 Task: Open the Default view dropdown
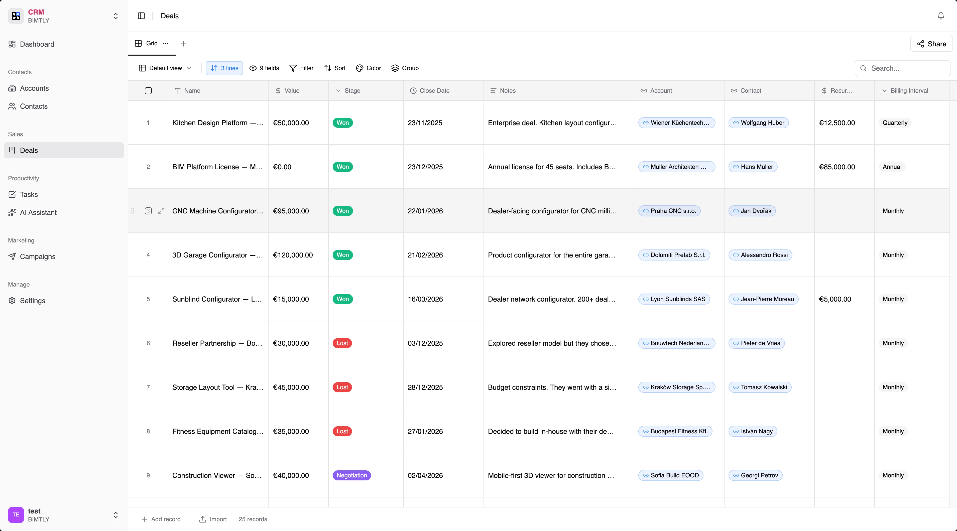pos(165,68)
